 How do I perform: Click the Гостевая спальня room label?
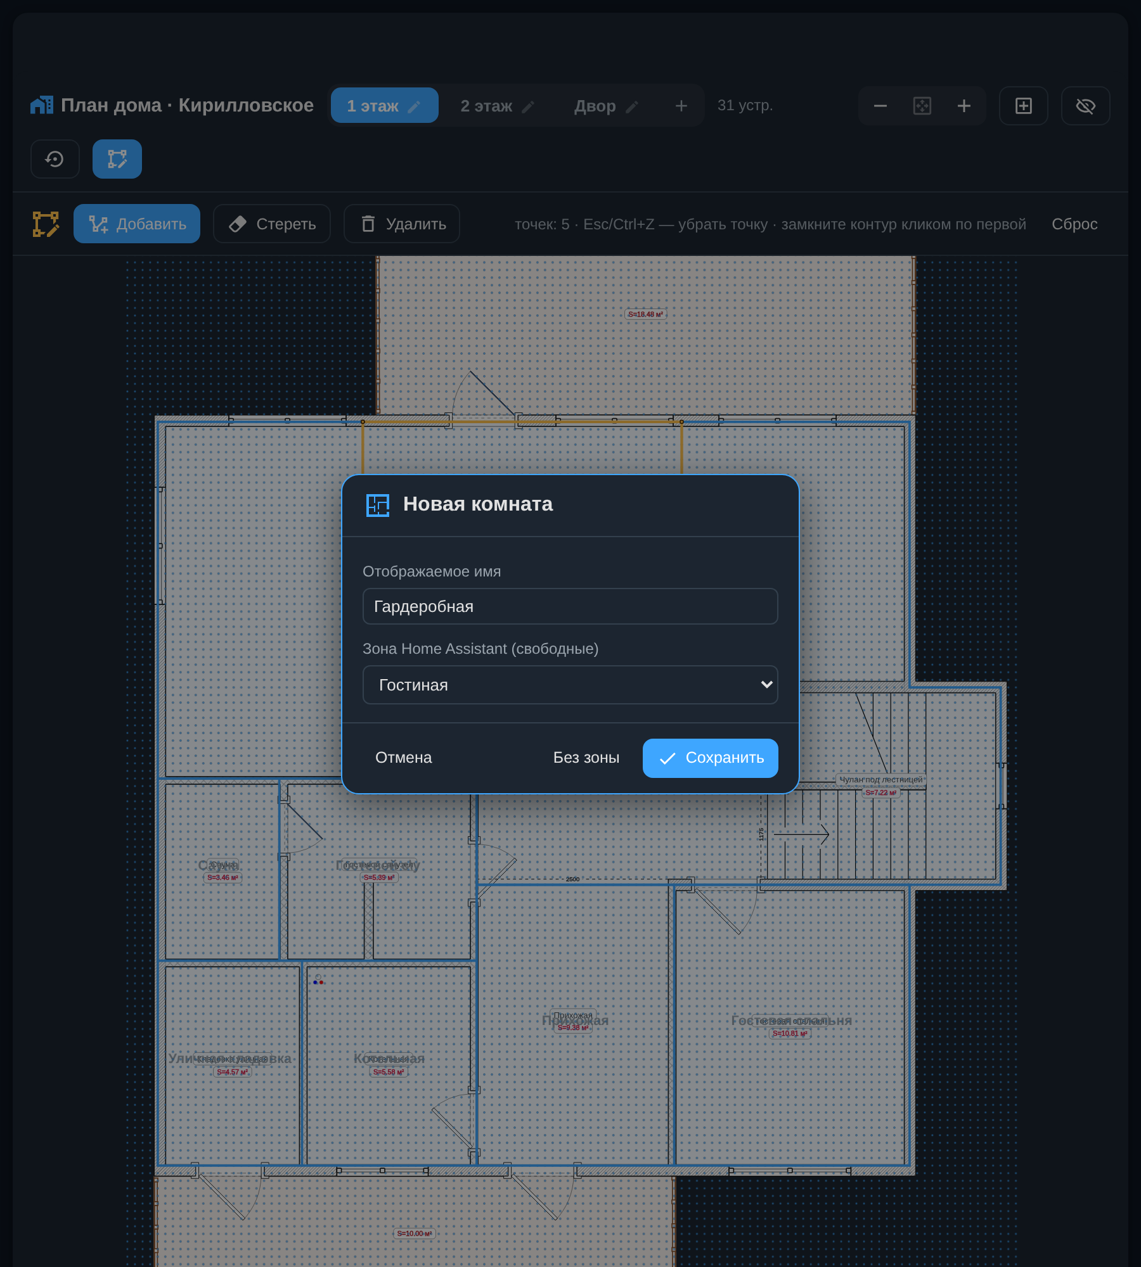pyautogui.click(x=791, y=1021)
